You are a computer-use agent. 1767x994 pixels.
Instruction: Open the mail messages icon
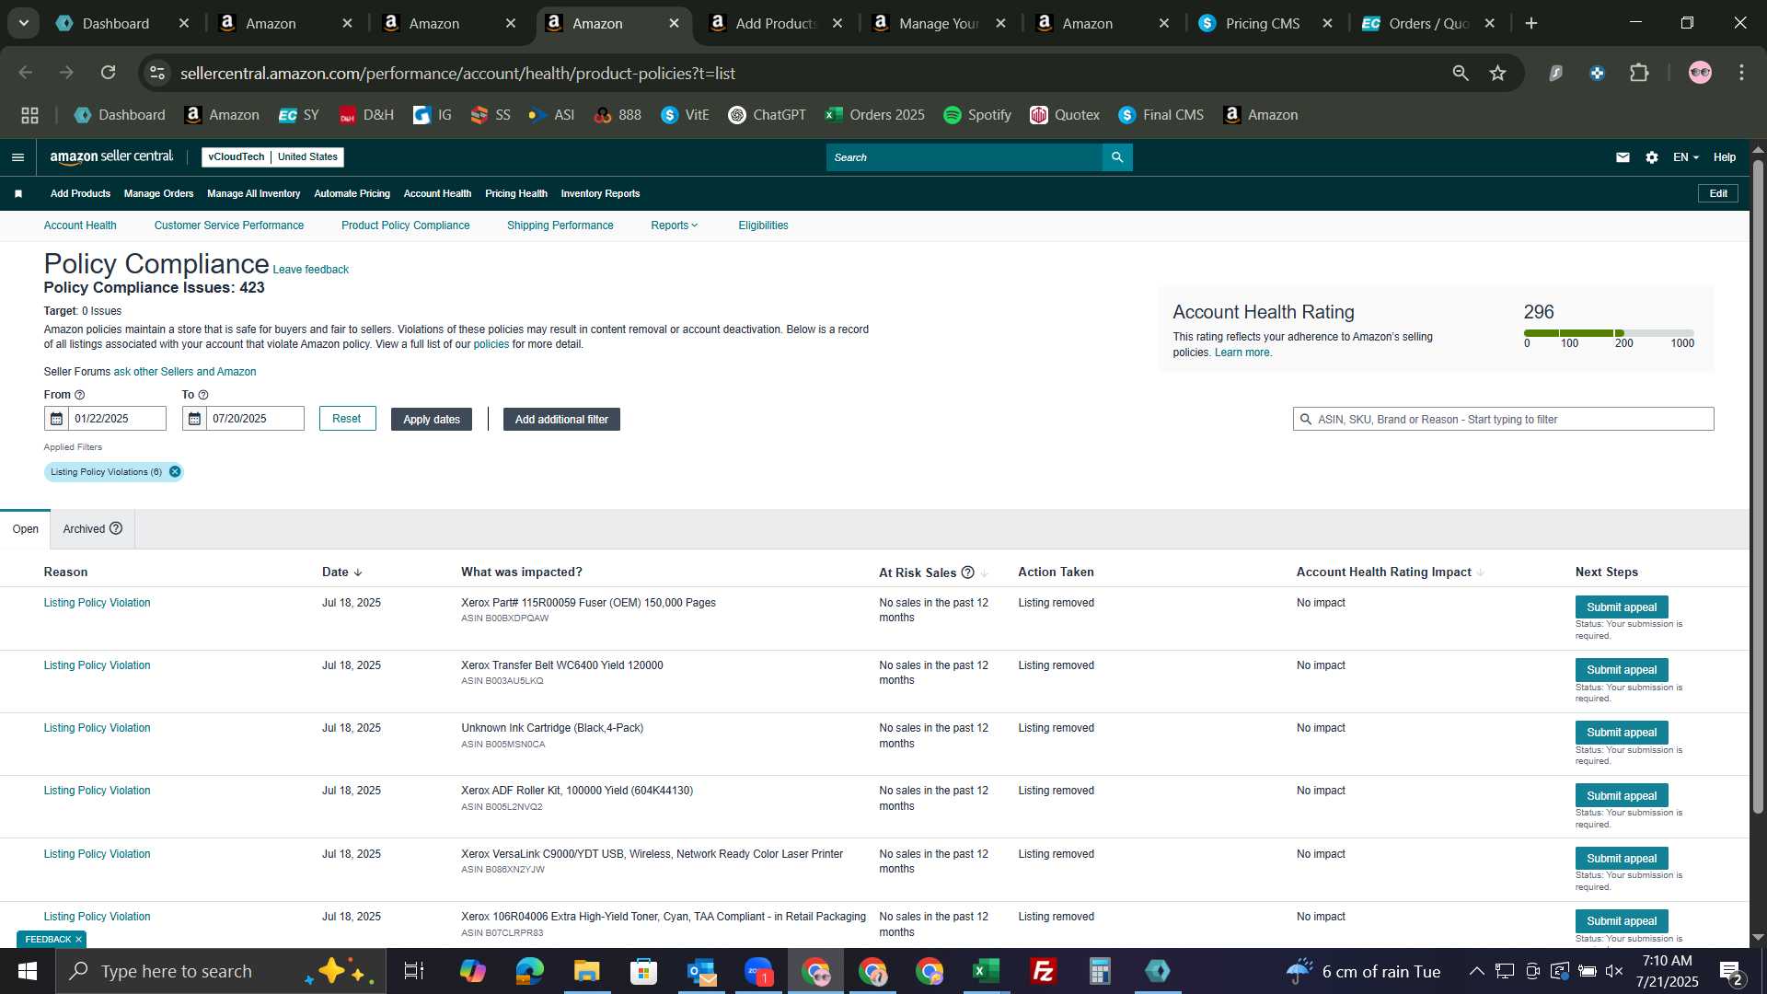1623,157
